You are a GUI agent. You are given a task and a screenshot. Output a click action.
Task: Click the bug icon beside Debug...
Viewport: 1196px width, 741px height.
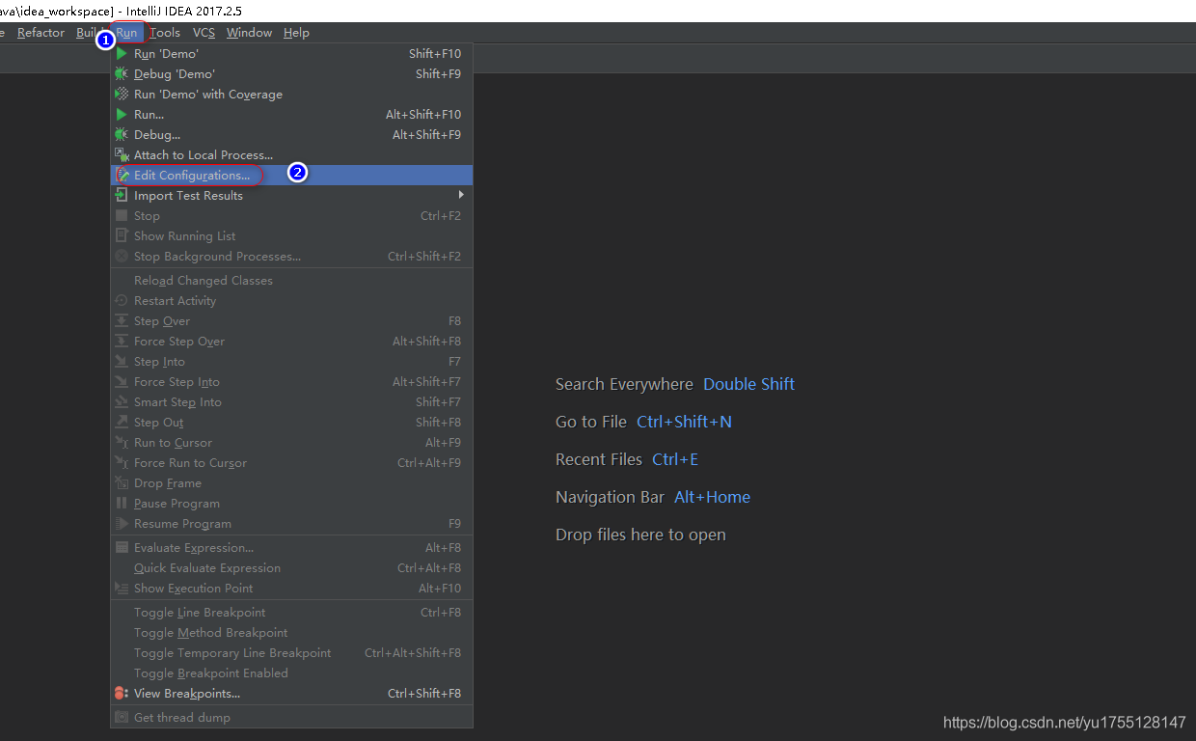coord(122,135)
